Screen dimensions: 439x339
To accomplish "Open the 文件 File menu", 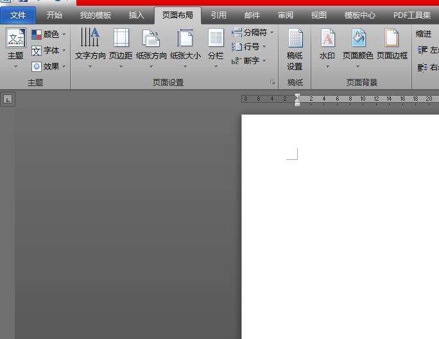I will pyautogui.click(x=18, y=15).
